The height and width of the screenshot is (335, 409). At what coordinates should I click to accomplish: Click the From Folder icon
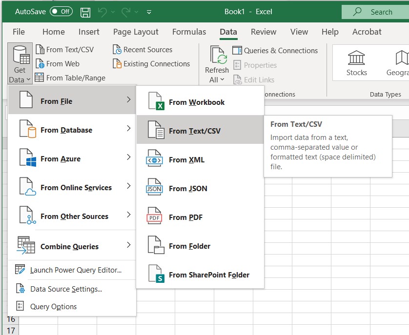tap(156, 245)
